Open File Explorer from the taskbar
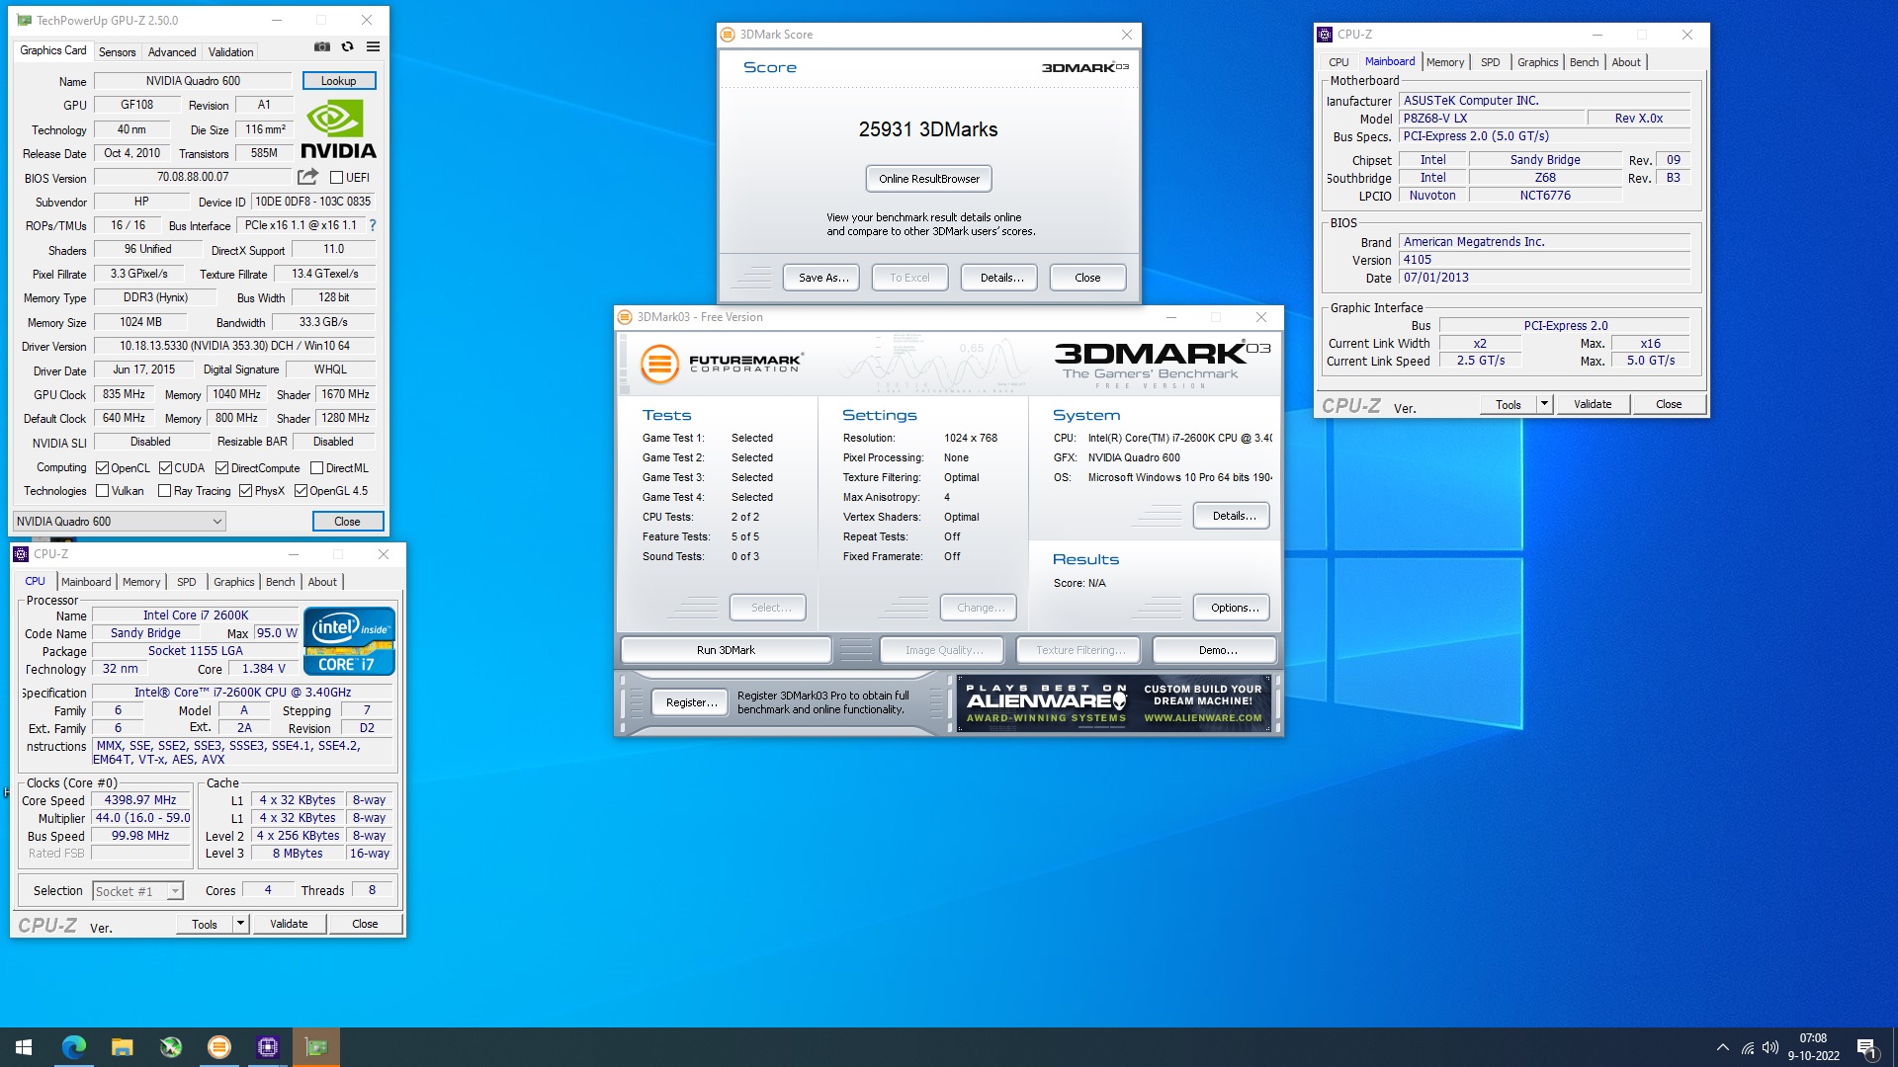The image size is (1898, 1067). click(x=122, y=1047)
